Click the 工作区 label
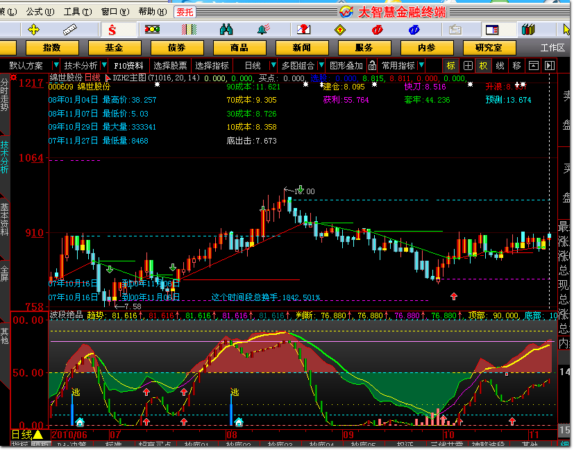574x450 pixels. click(x=552, y=48)
